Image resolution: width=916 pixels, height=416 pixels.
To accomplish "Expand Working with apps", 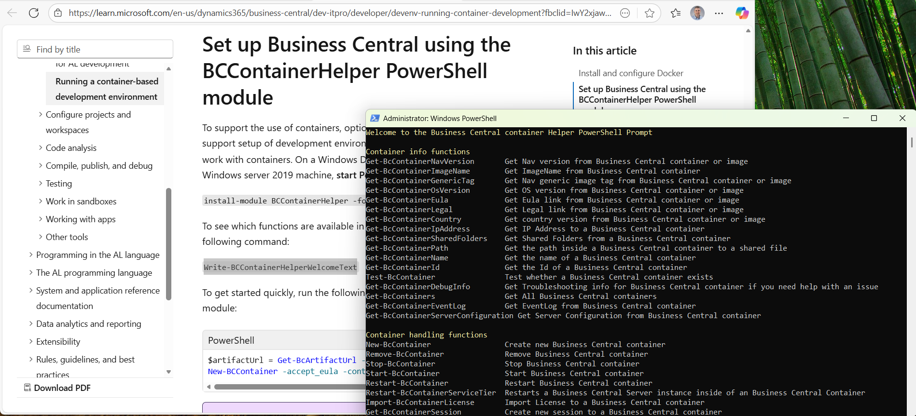I will (41, 219).
